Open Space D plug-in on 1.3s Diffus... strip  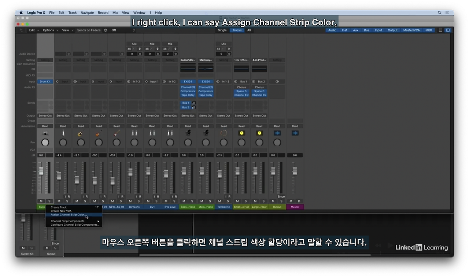(x=241, y=91)
